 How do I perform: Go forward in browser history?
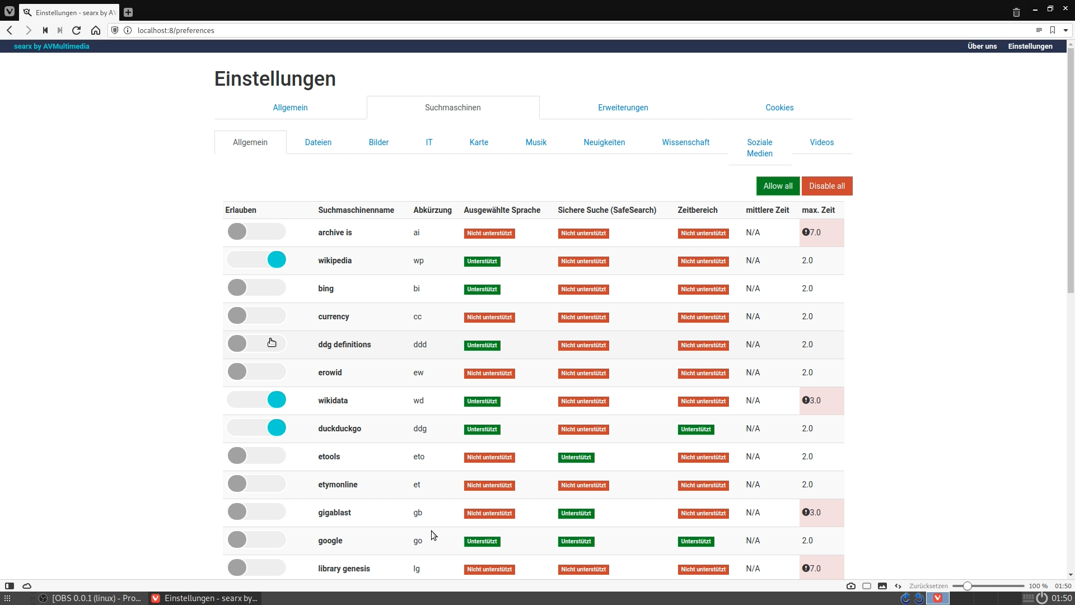point(28,30)
